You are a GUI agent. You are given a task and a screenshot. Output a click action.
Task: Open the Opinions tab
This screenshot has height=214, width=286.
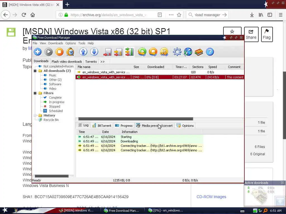185,126
